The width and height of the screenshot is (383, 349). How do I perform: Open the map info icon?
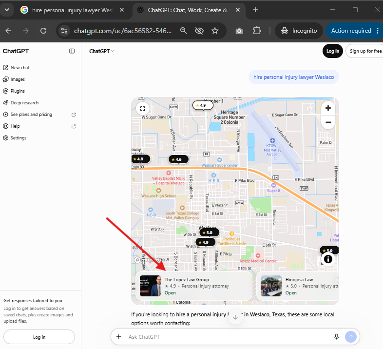pyautogui.click(x=328, y=259)
